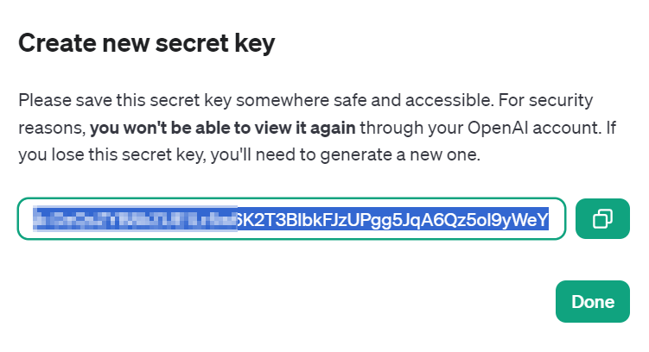
Task: Copy the secret key with the copy icon
Action: click(x=602, y=218)
